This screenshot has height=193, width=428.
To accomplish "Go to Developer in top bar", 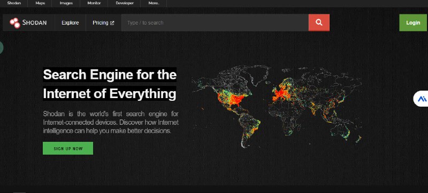I will click(125, 3).
